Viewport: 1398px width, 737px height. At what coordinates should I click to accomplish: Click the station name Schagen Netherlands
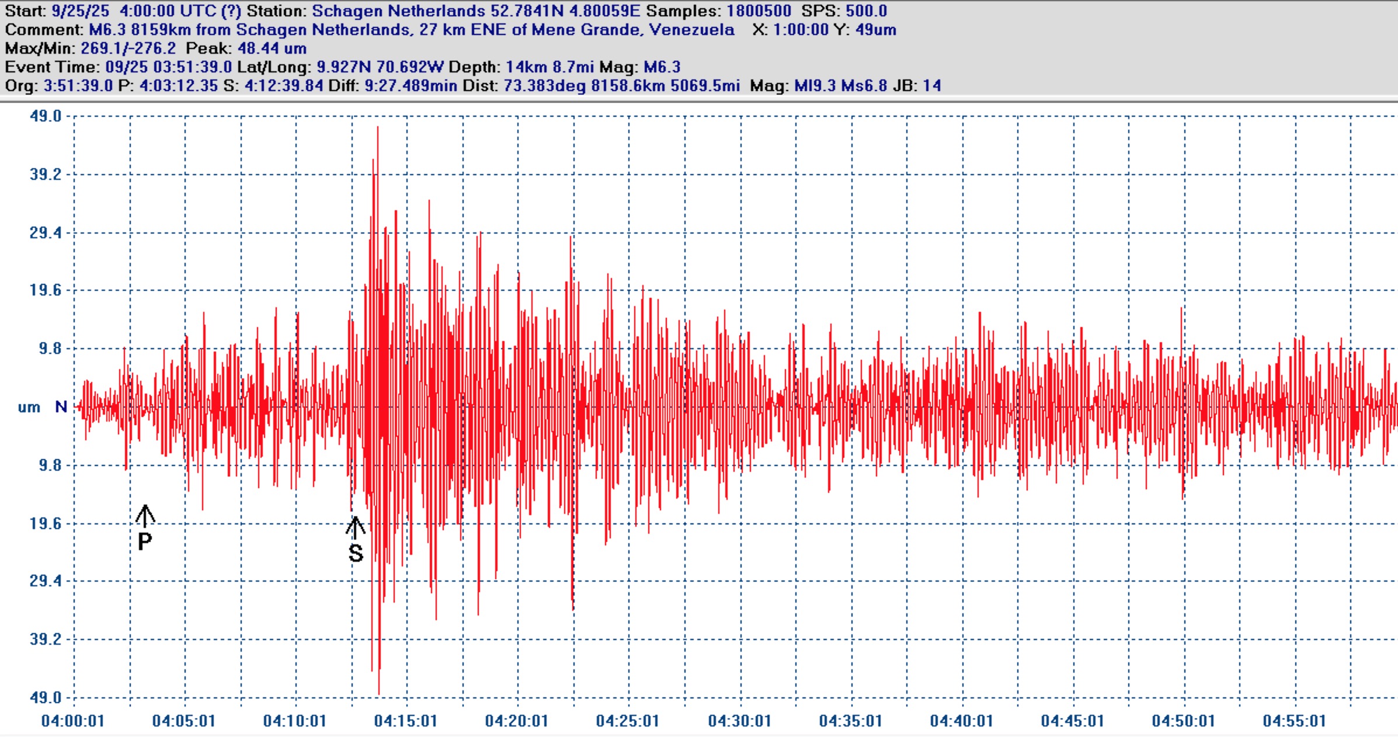(398, 11)
